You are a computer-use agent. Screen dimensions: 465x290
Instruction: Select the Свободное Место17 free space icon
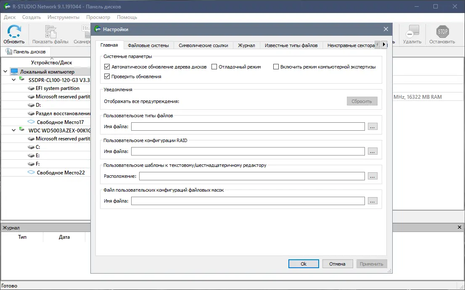coord(32,122)
